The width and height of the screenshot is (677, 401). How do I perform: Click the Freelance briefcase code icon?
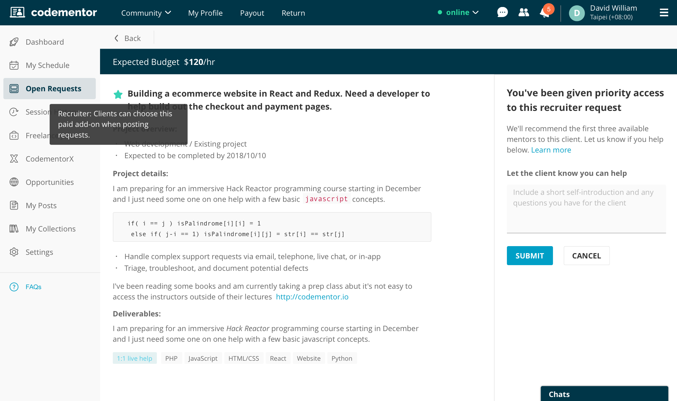pyautogui.click(x=14, y=136)
